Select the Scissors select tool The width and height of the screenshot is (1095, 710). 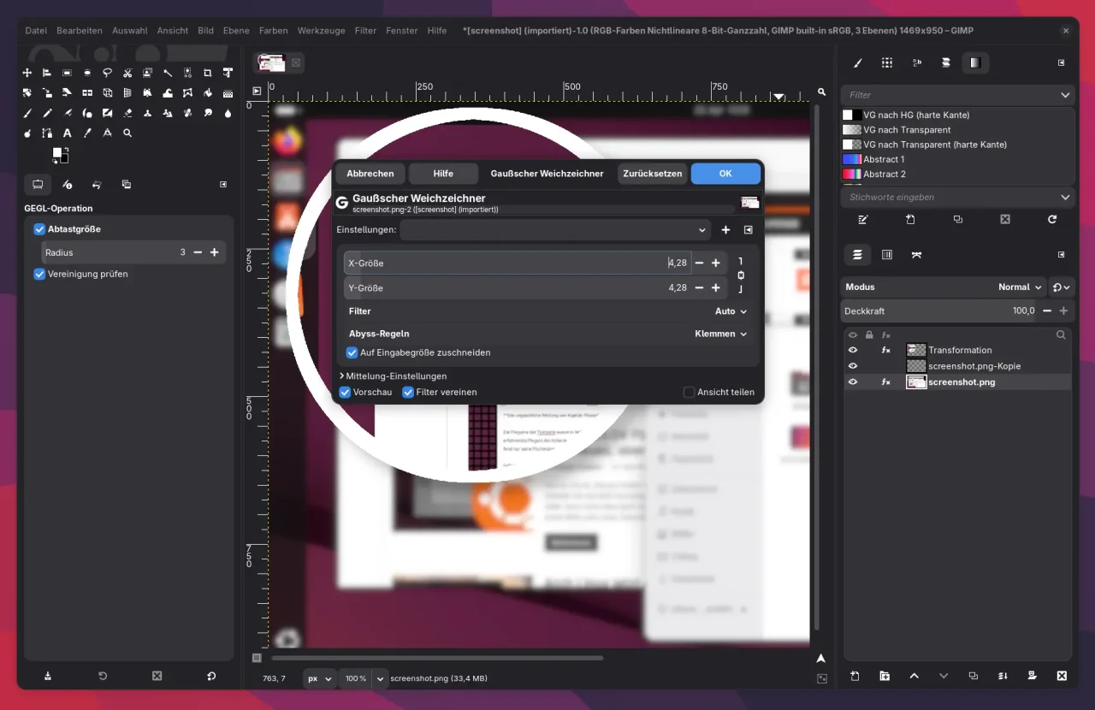pyautogui.click(x=127, y=74)
